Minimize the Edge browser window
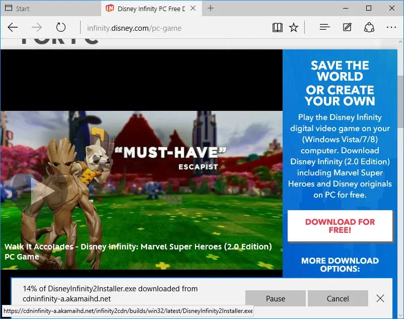The image size is (404, 319). tap(346, 9)
